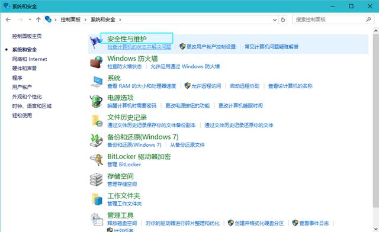The image size is (379, 232).
Task: Click 通过文件历史记录还原你的文件 link
Action: tap(239, 125)
